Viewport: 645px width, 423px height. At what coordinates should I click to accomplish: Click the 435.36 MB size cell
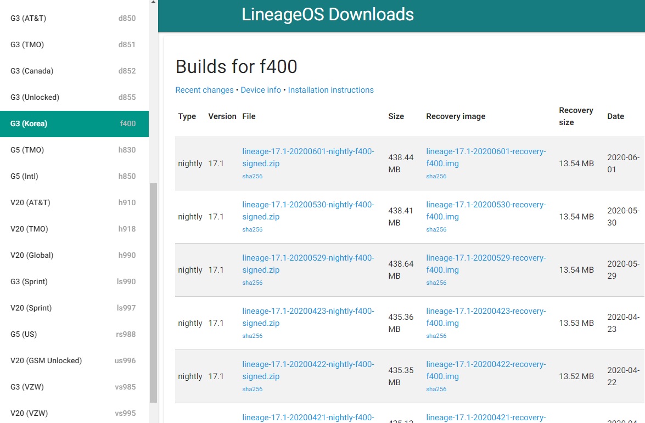point(401,323)
